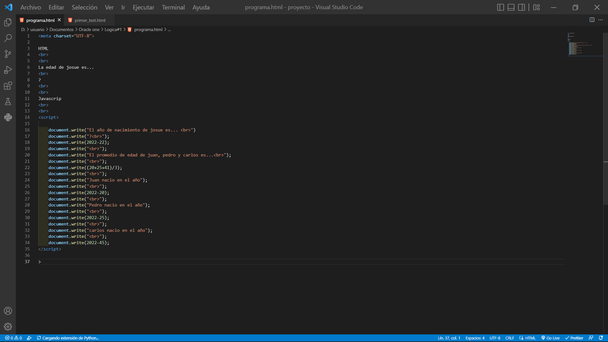Click Lín. 37, col. 1 status
This screenshot has width=608, height=342.
[x=449, y=338]
